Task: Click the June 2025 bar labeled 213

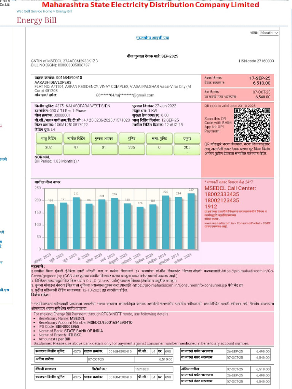Action: tap(76, 223)
